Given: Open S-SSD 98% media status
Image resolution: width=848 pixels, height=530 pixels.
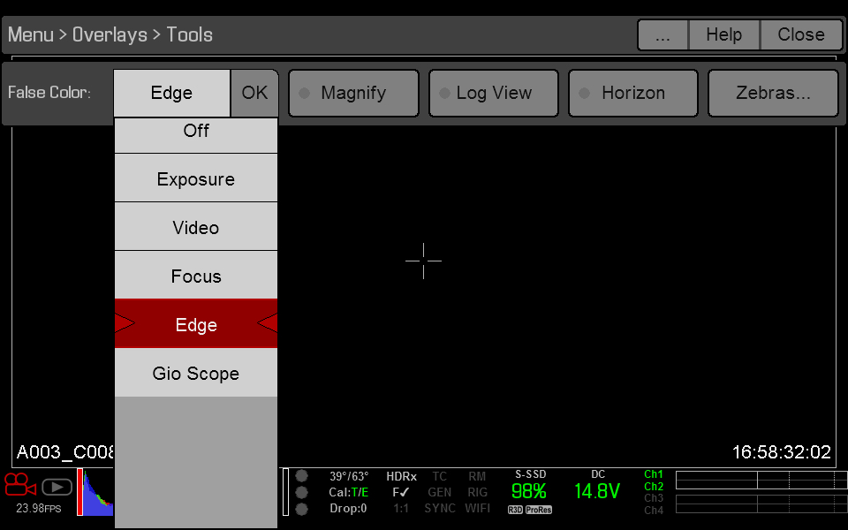Looking at the screenshot, I should point(529,486).
